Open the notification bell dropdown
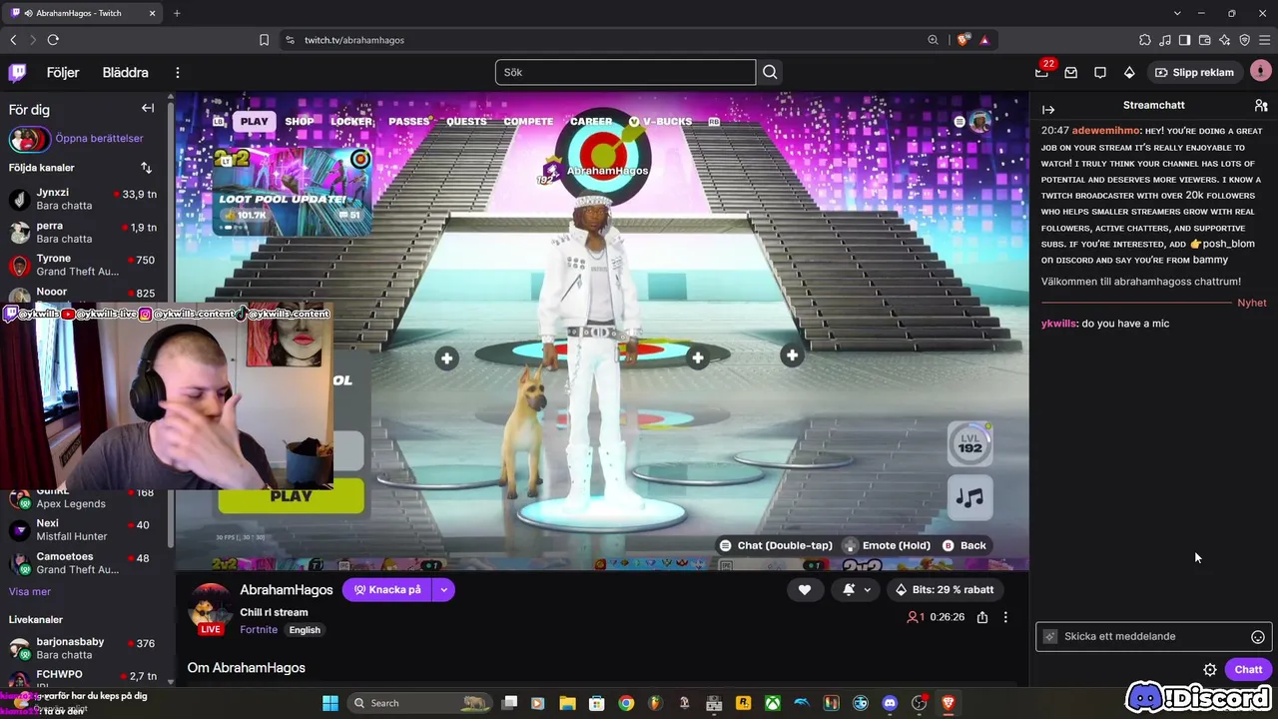This screenshot has height=719, width=1278. (857, 590)
